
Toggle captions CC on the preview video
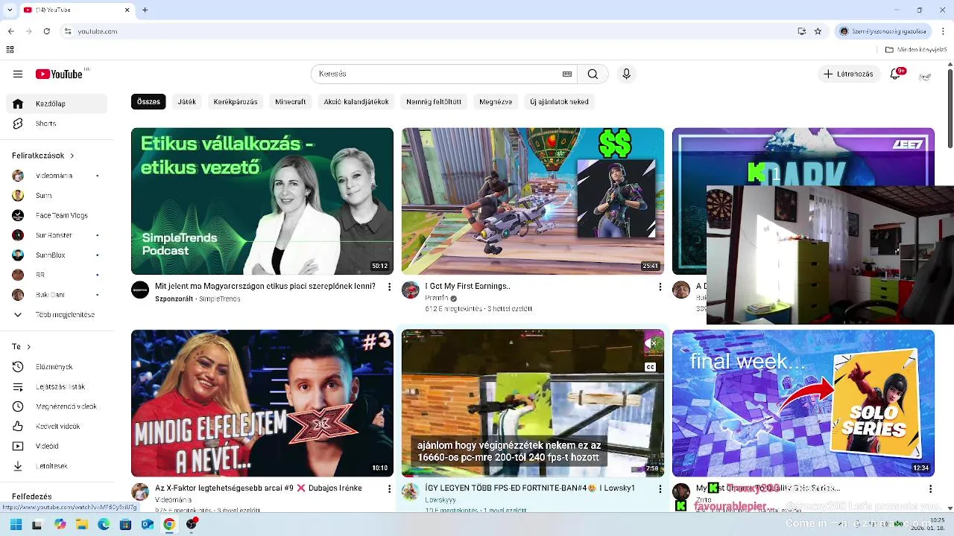pyautogui.click(x=651, y=367)
